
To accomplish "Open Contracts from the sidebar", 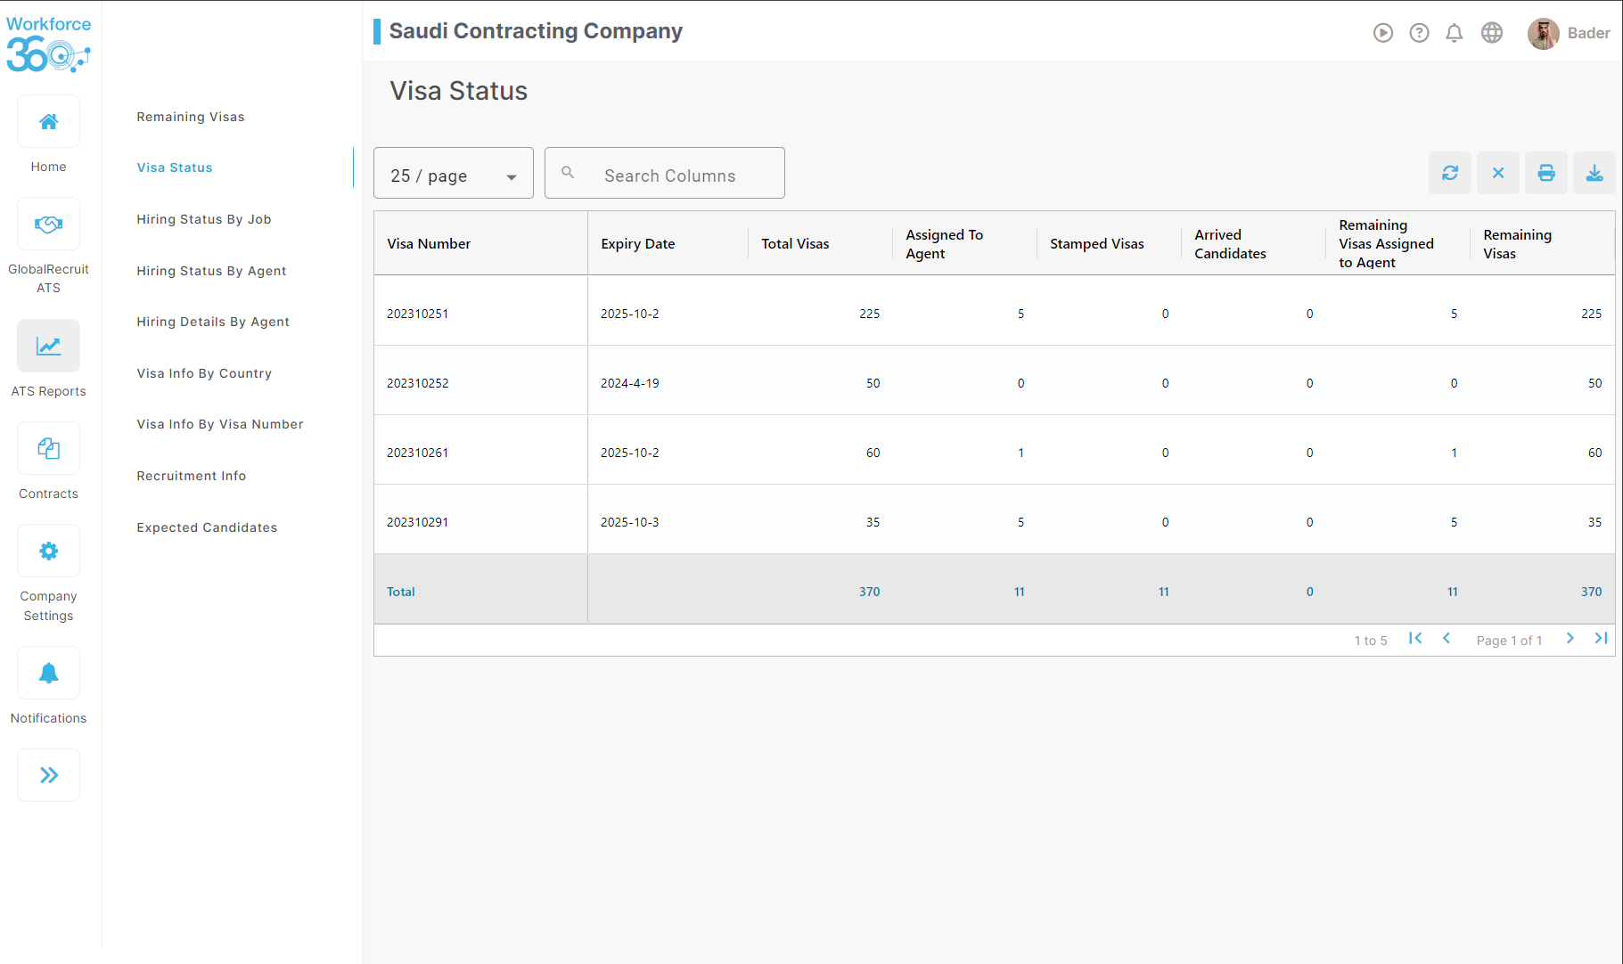I will click(x=48, y=461).
